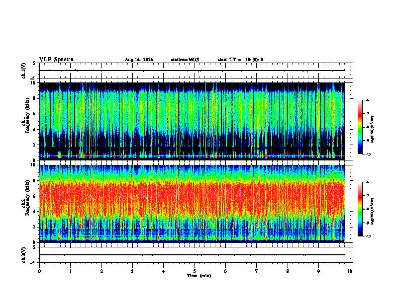Click the ch.2 spectrogram panel
The width and height of the screenshot is (394, 304).
pyautogui.click(x=192, y=204)
